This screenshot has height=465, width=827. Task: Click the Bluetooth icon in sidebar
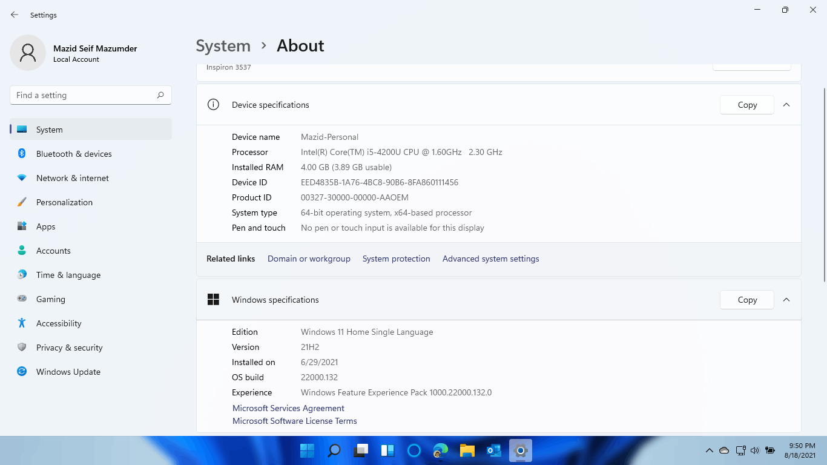[x=22, y=154]
